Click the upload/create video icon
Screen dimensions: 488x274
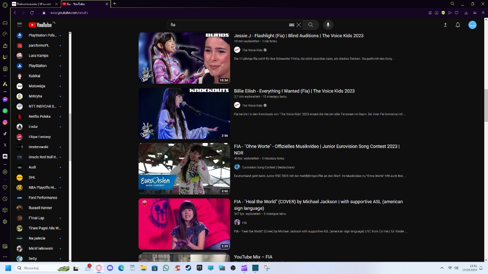445,25
